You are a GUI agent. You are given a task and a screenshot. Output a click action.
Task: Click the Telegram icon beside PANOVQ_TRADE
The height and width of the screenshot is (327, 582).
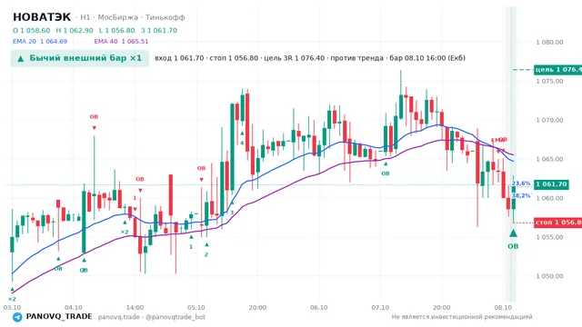click(x=17, y=317)
